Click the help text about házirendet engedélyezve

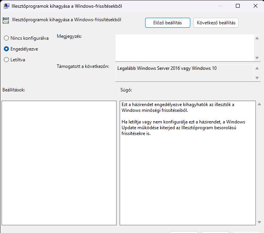tap(178, 107)
